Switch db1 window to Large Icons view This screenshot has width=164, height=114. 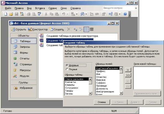[x=75, y=29]
